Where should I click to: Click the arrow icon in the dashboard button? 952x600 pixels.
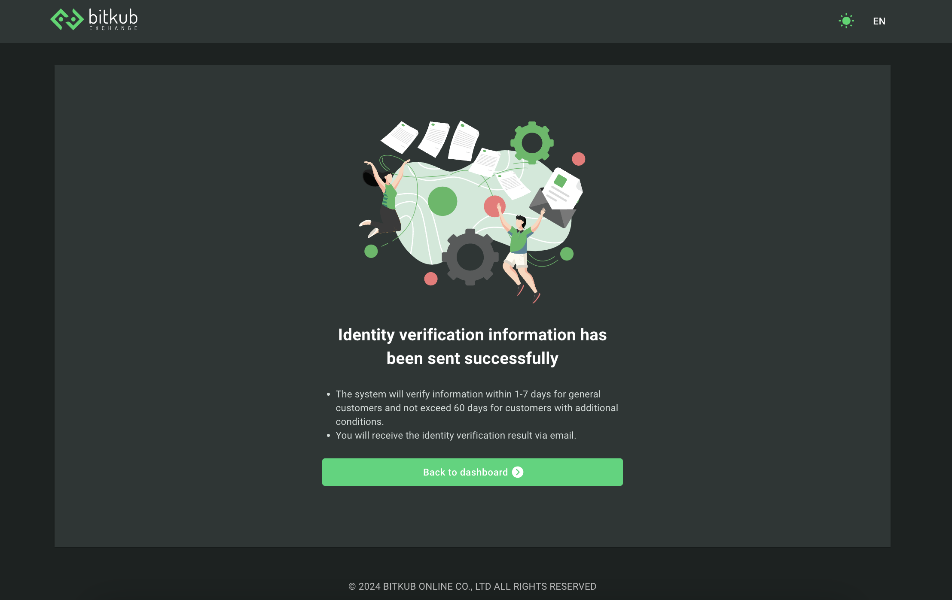[x=518, y=472]
